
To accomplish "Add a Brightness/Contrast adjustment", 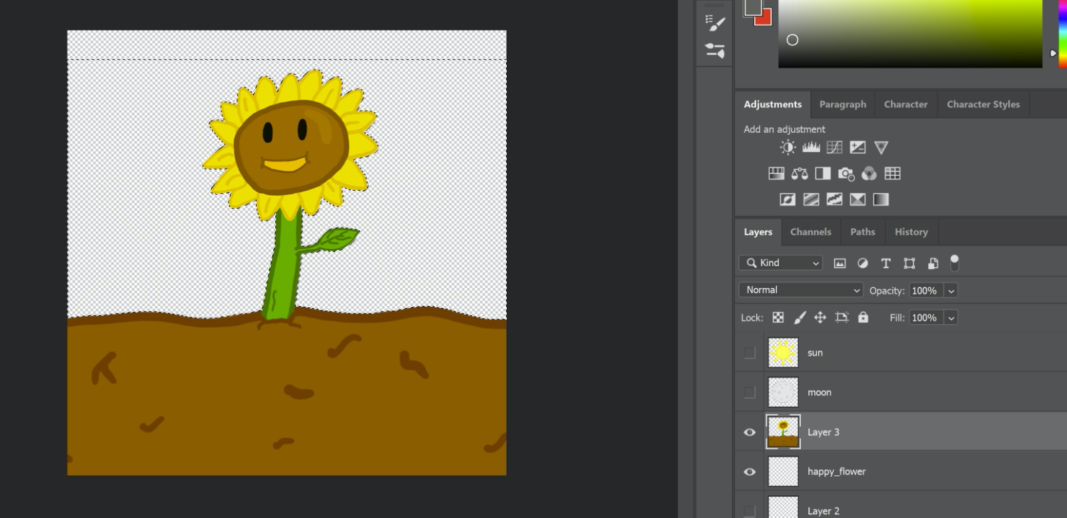I will pyautogui.click(x=788, y=147).
